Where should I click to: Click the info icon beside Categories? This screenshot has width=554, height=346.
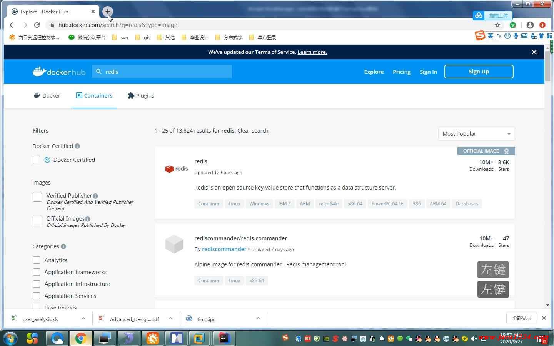(63, 246)
